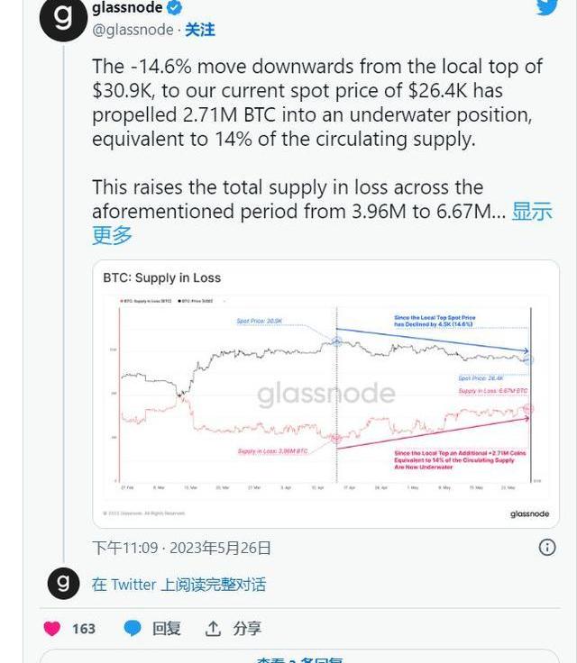Like the tweet with the heart icon
Image resolution: width=577 pixels, height=663 pixels.
53,629
